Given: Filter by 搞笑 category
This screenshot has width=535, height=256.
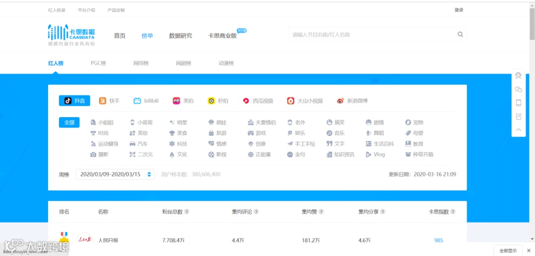Looking at the screenshot, I should point(335,123).
